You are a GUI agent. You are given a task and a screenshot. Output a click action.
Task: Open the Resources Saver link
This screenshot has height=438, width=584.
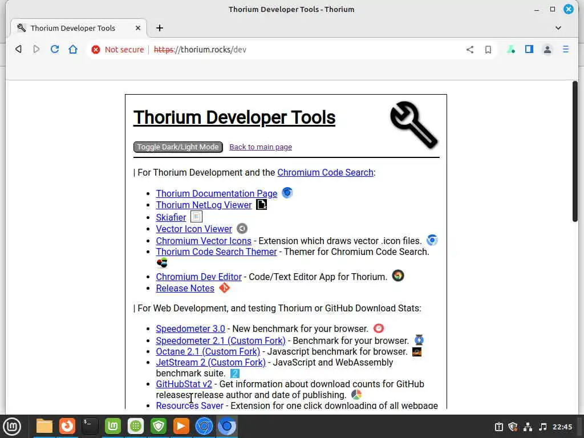189,405
